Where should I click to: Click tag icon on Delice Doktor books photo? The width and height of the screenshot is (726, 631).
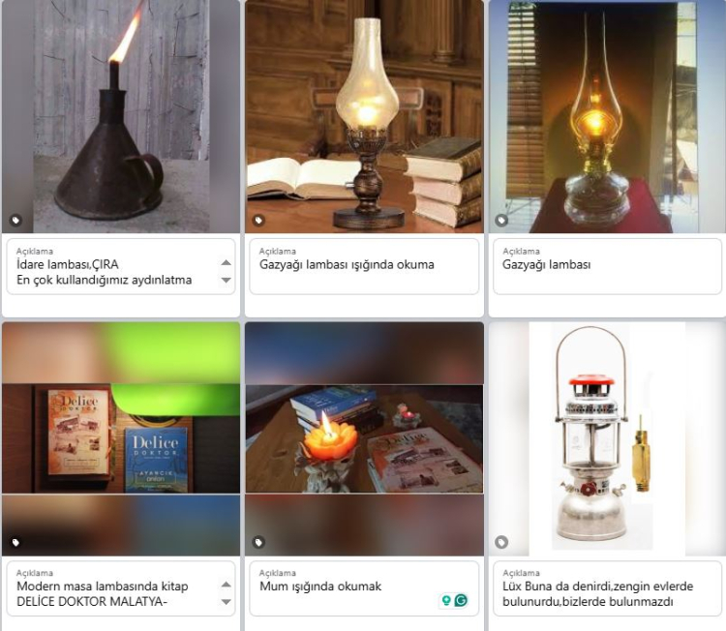point(15,542)
